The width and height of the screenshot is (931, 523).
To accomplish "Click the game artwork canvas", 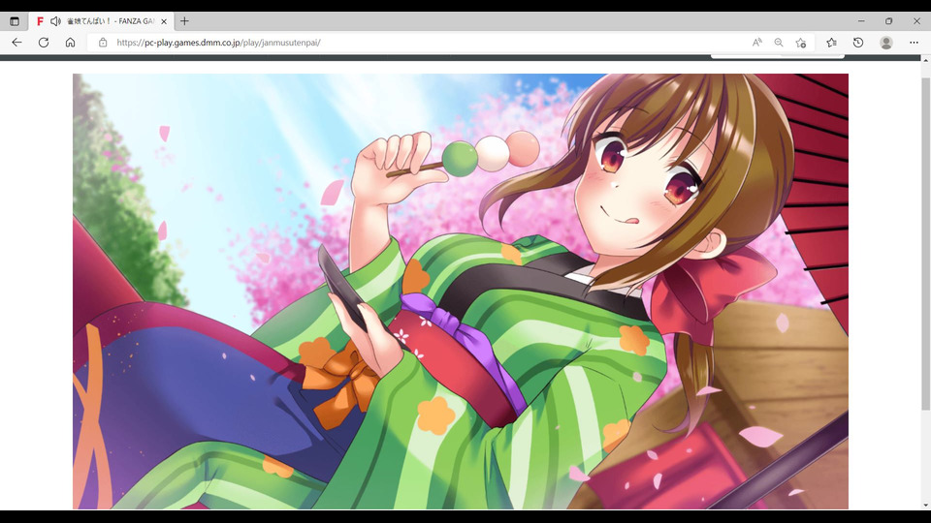I will pos(460,292).
